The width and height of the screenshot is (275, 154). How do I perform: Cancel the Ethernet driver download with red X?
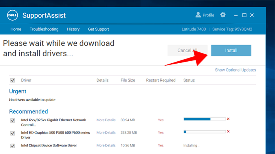pyautogui.click(x=228, y=119)
